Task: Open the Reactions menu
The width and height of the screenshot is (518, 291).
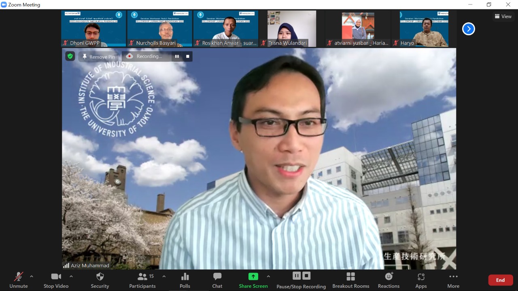Action: tap(388, 280)
